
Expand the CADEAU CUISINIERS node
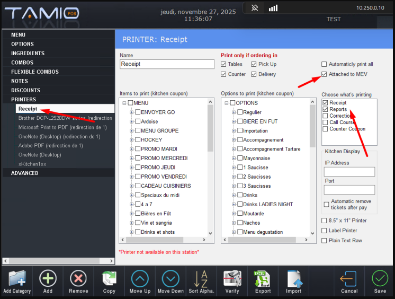(x=131, y=186)
